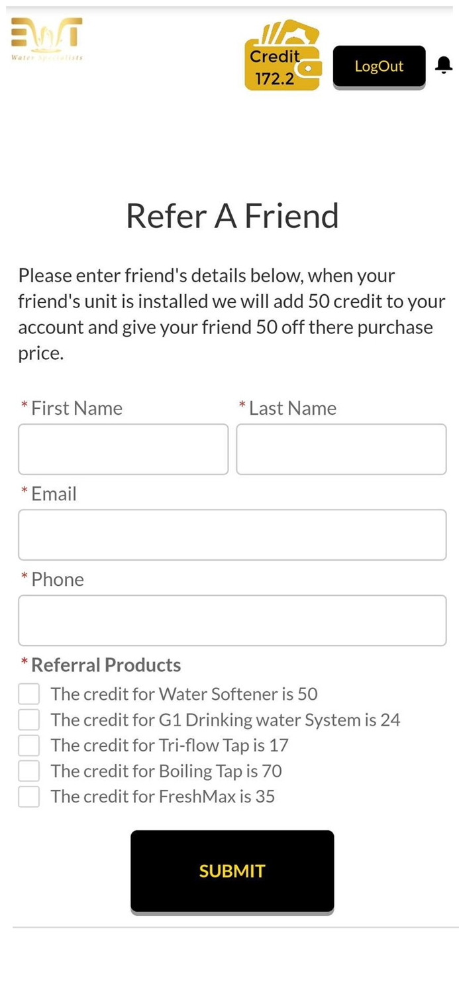Click the notification bell icon

point(444,64)
